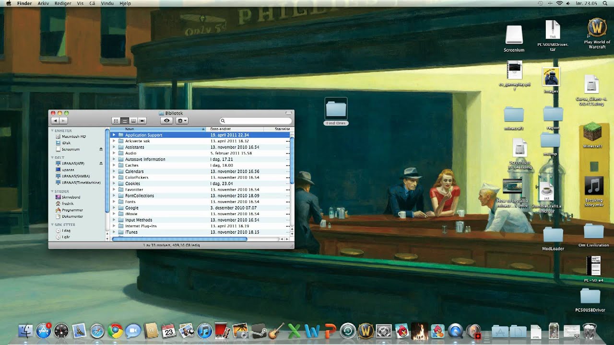
Task: Select the Minecraft desktop icon
Action: coord(592,136)
